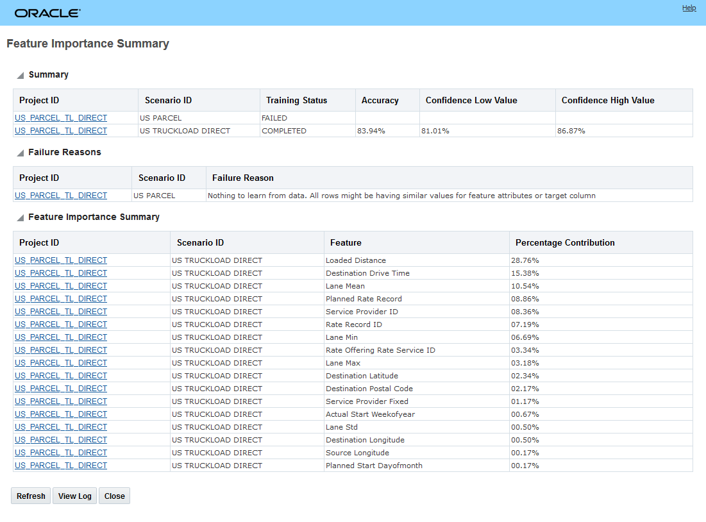Open project link in Lane Mean row

click(61, 286)
